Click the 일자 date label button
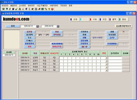The image size is (137, 100). [13, 26]
